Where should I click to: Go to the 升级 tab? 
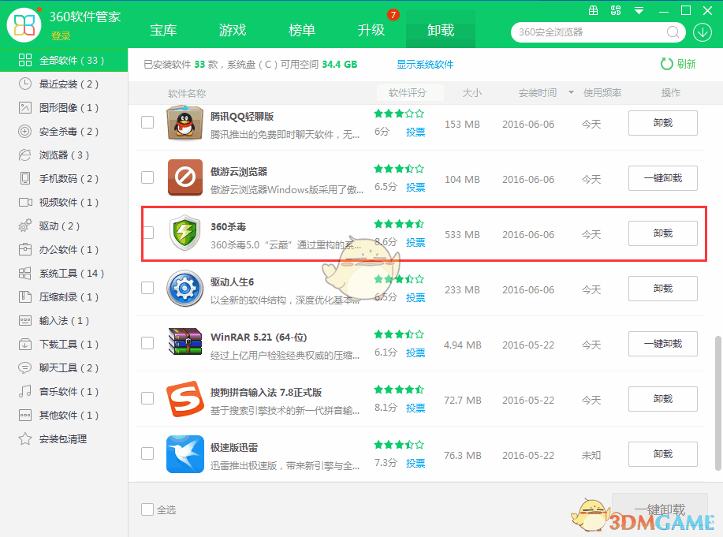pos(371,31)
